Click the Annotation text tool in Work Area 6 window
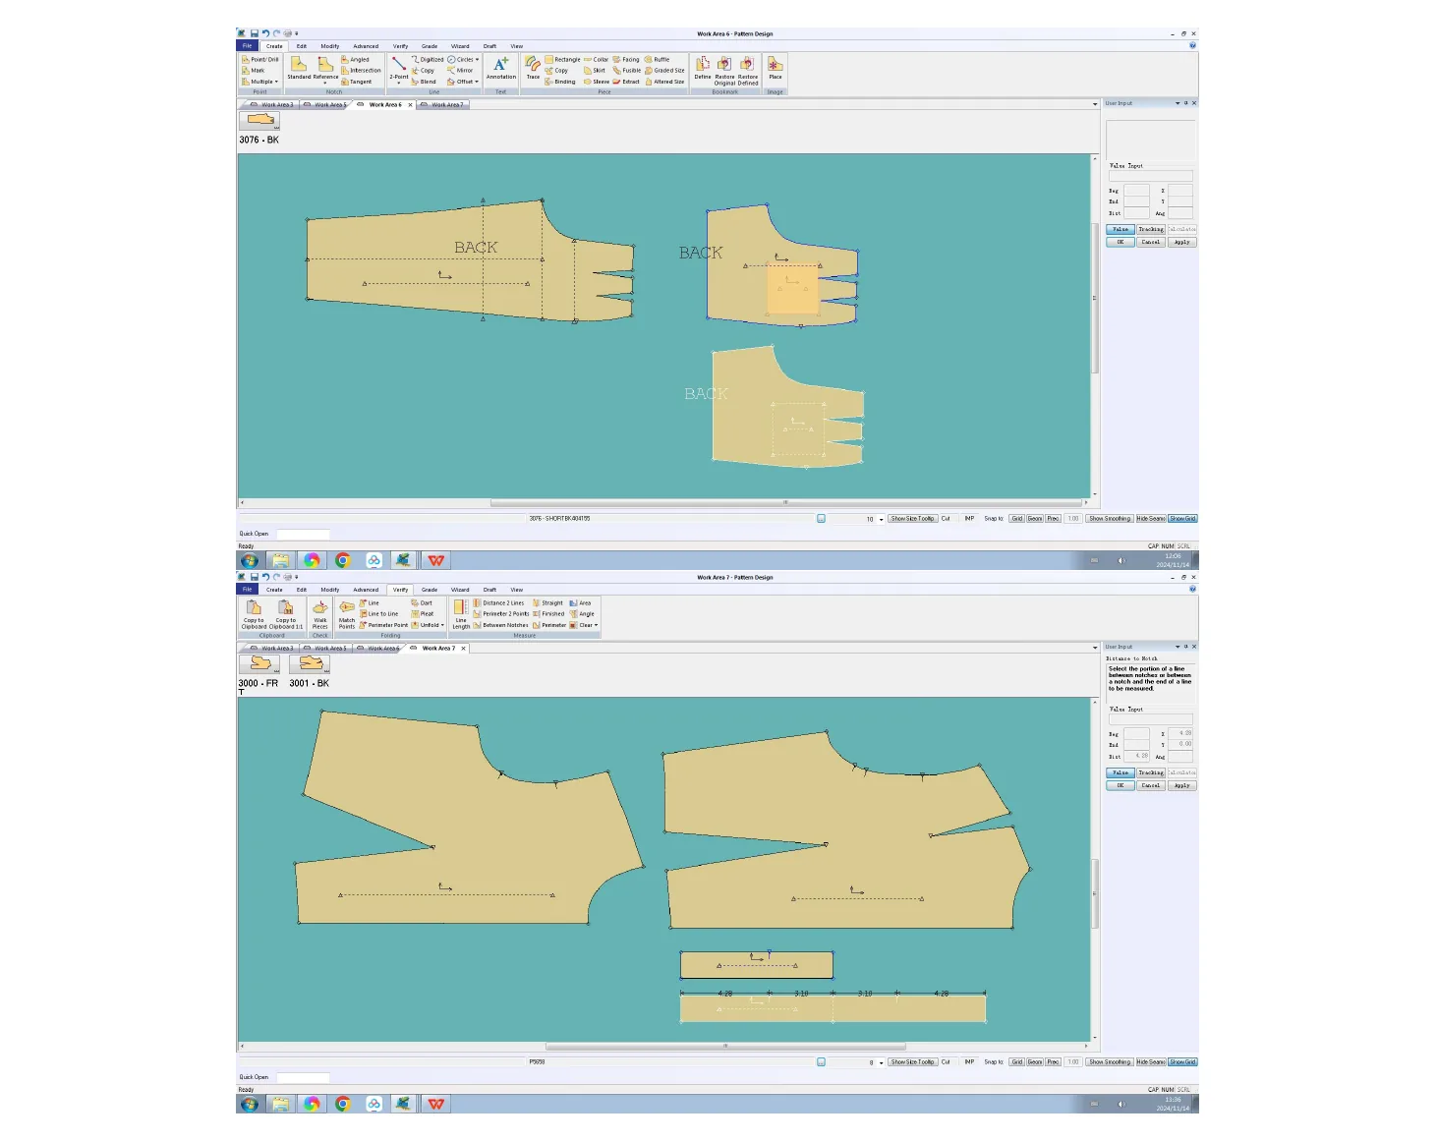 click(500, 68)
